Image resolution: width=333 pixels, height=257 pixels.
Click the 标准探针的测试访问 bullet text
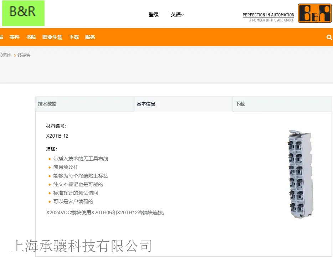[x=76, y=193]
